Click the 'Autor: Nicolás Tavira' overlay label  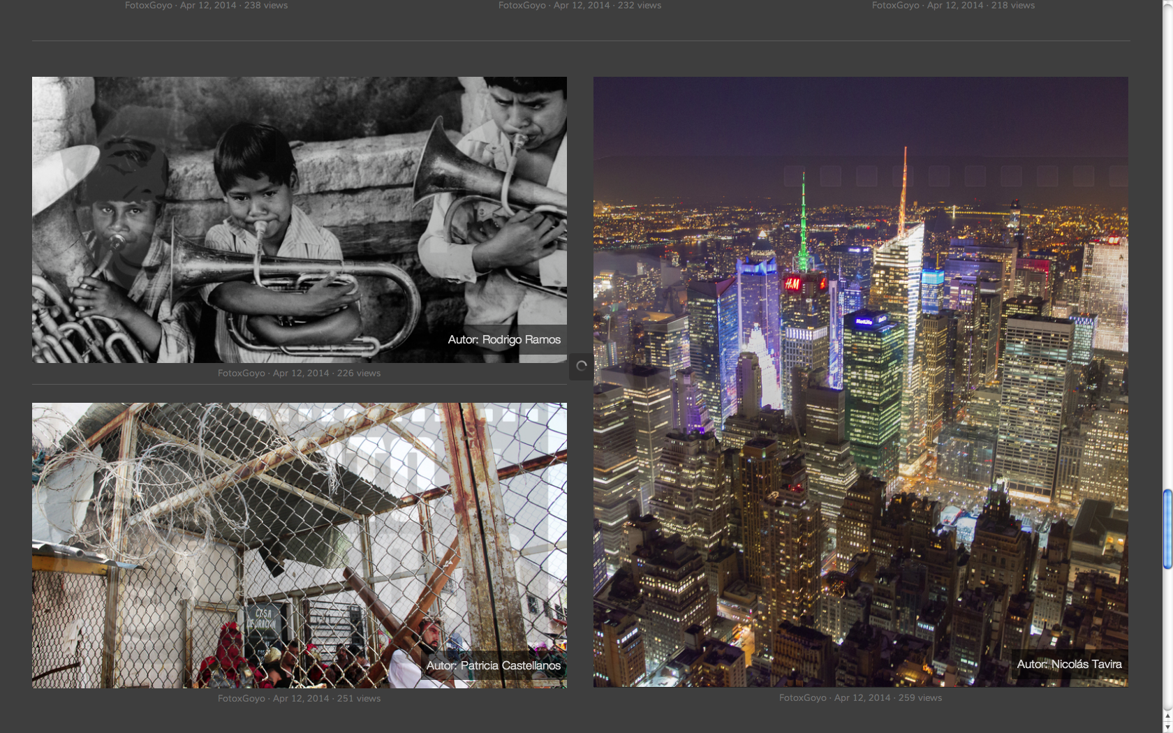click(1069, 664)
